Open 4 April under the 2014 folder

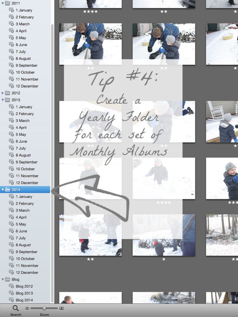click(21, 217)
